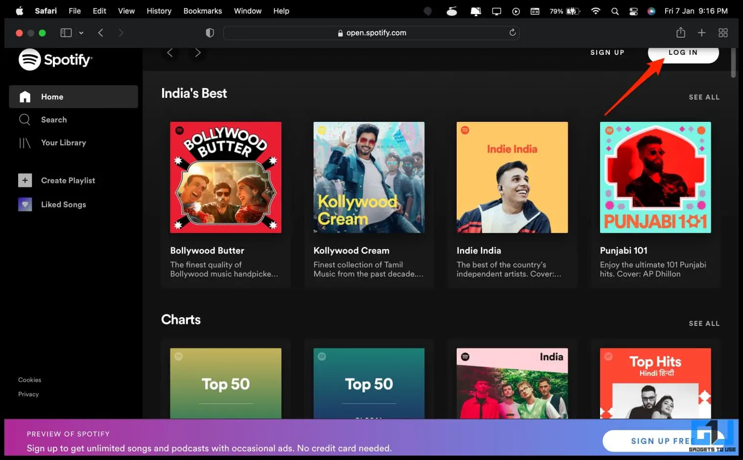
Task: Open the Top Hits Hindi cover
Action: pyautogui.click(x=655, y=383)
